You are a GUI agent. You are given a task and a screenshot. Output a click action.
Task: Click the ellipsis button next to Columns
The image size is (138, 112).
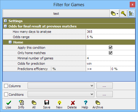(x=104, y=86)
